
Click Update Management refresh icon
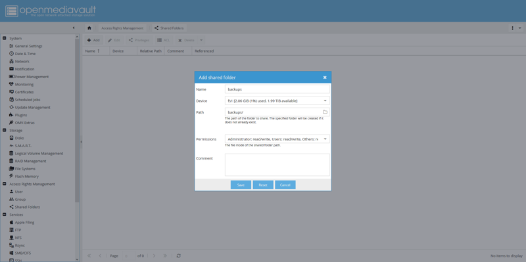(x=11, y=107)
